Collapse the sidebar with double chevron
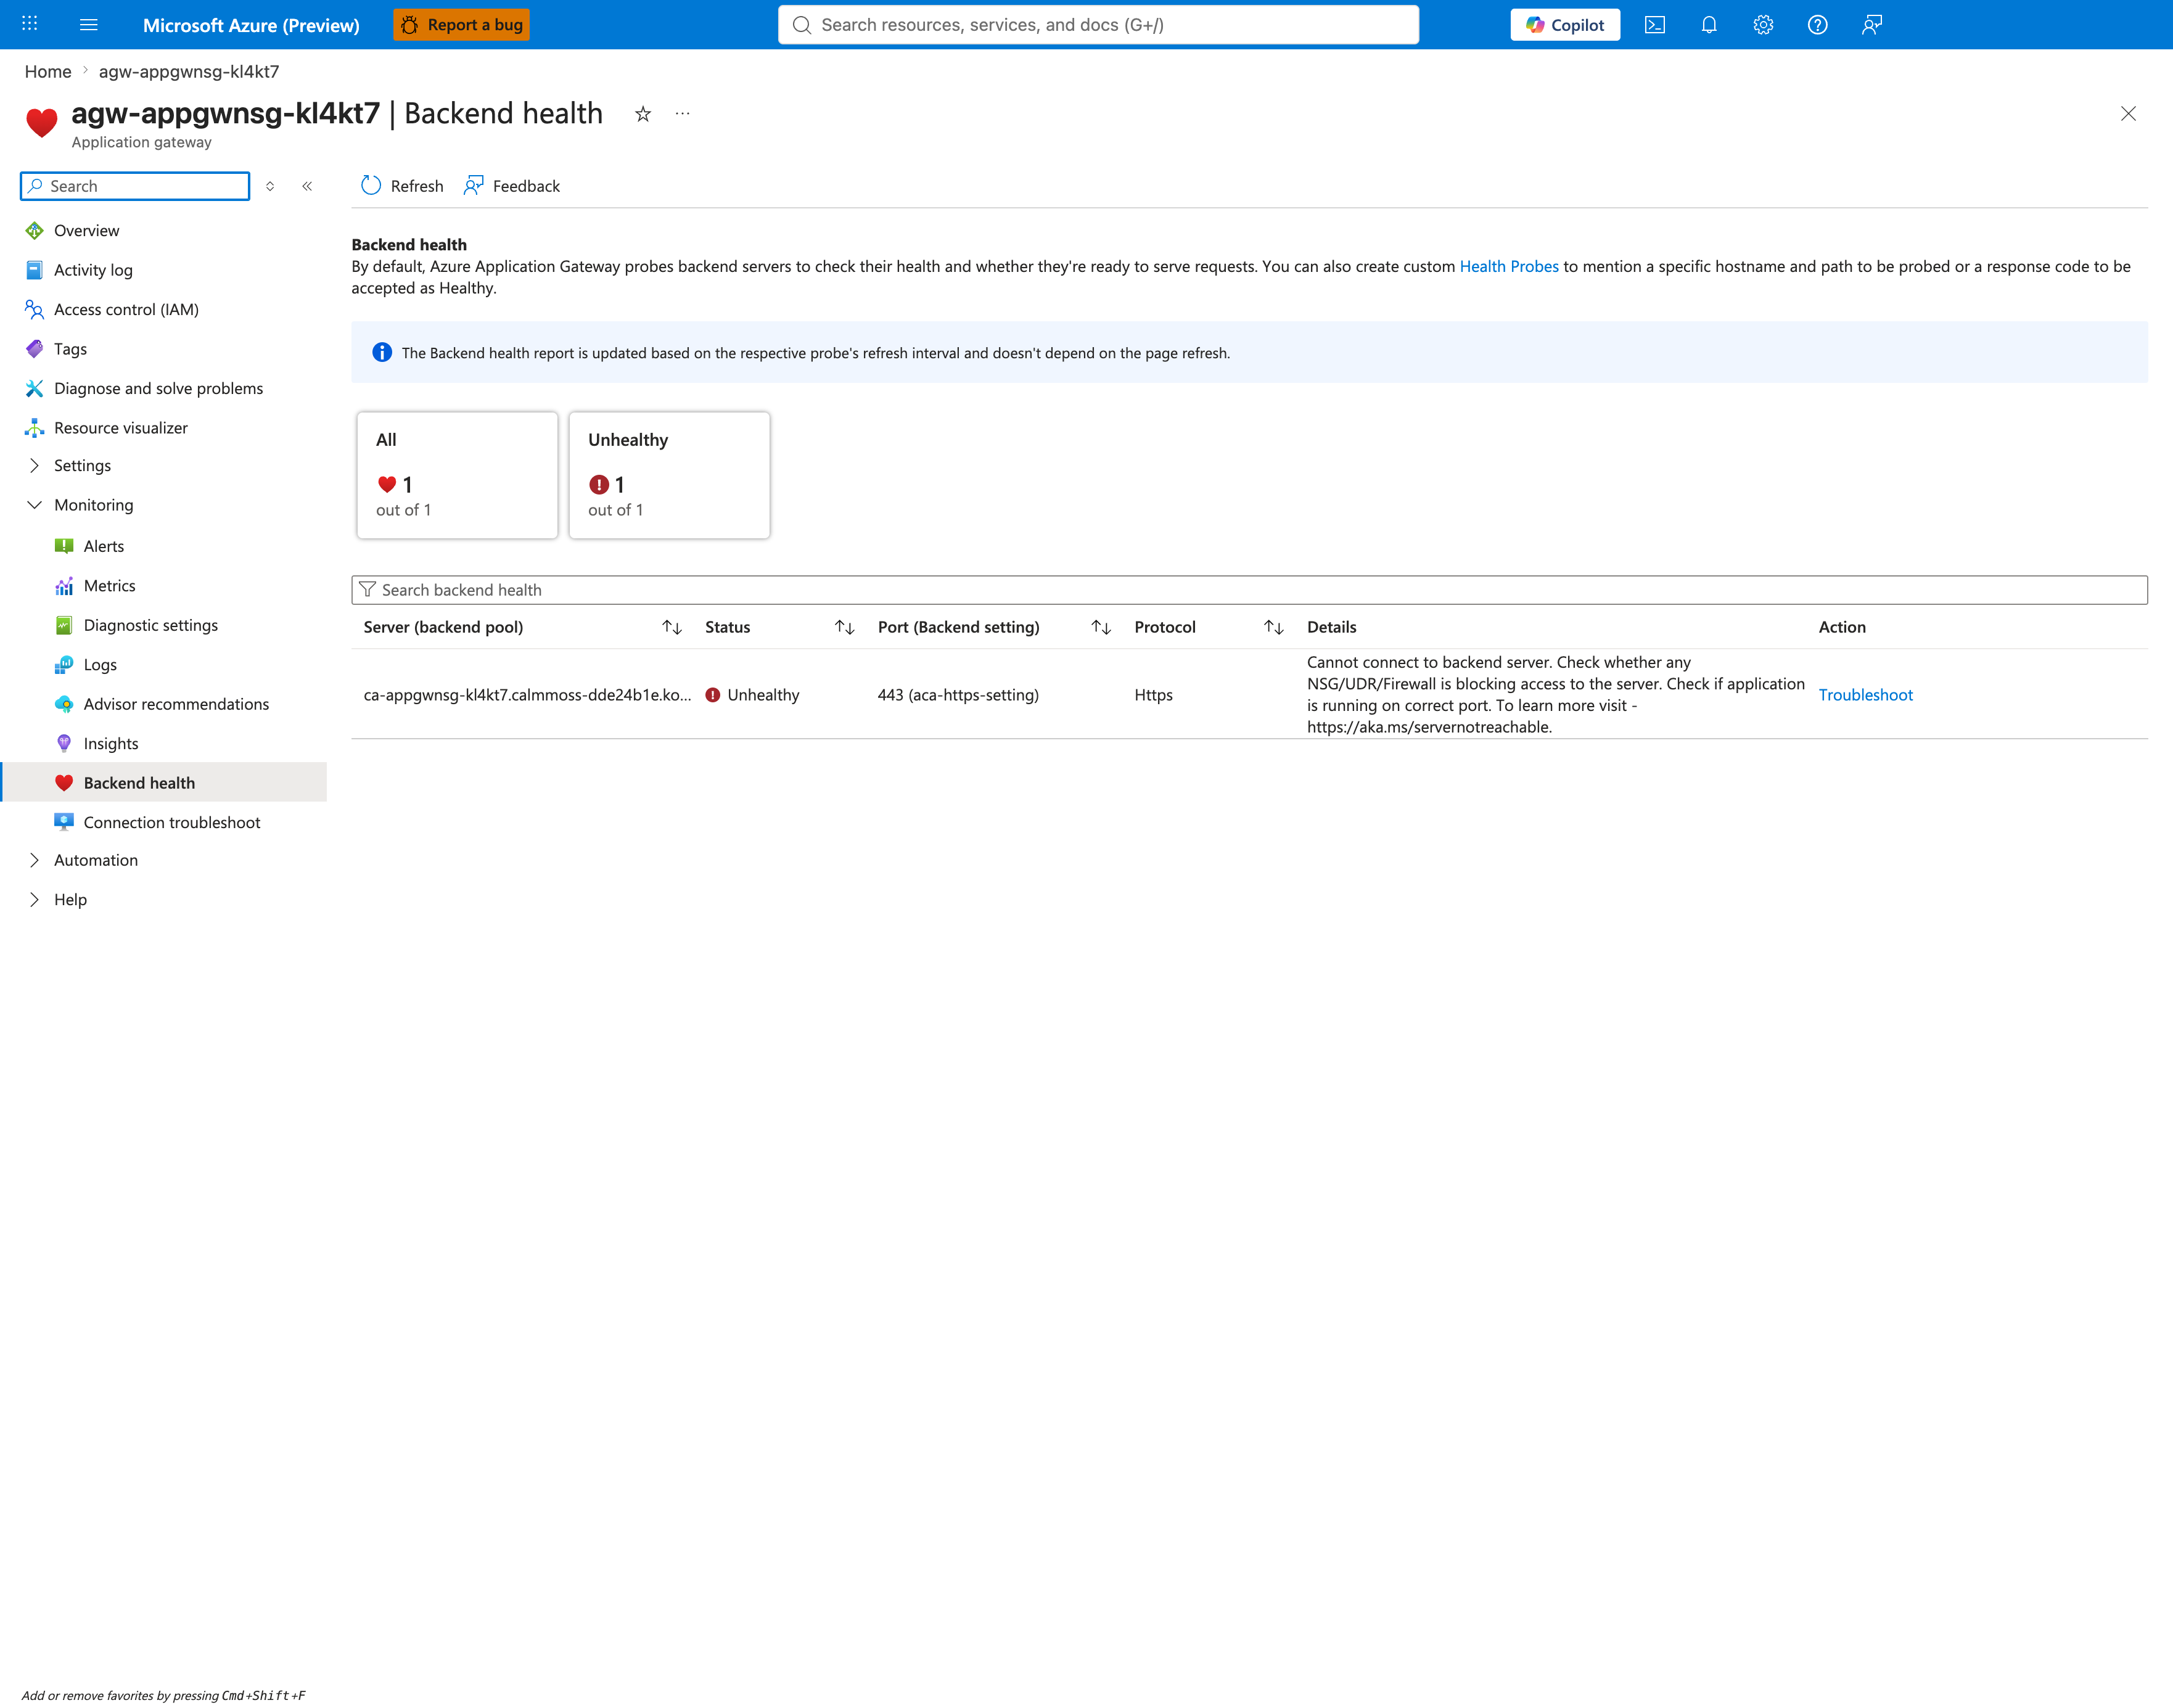 [307, 186]
